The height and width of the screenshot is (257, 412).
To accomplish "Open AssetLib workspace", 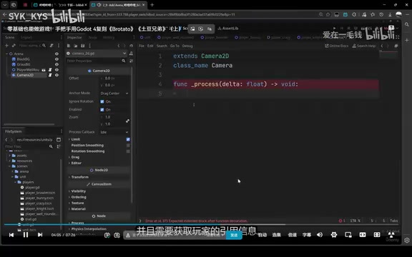I will 227,29.
